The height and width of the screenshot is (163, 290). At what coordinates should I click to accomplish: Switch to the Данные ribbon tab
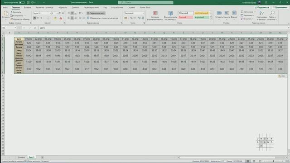tap(75, 8)
